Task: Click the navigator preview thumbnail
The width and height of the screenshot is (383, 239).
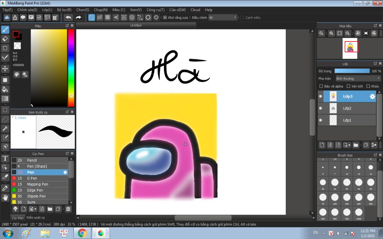Action: click(350, 48)
